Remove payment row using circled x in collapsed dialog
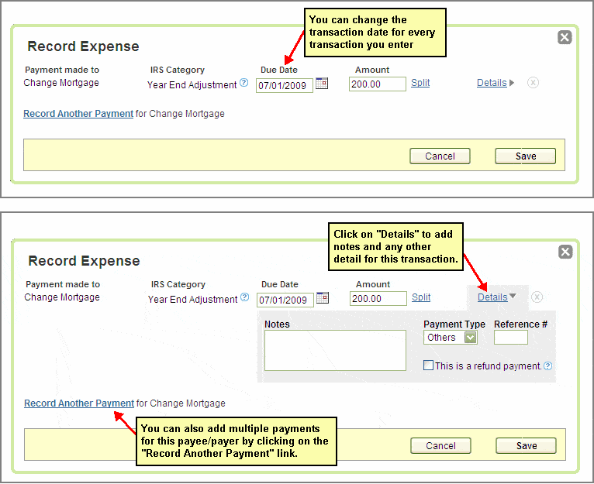594x484 pixels. coord(533,83)
